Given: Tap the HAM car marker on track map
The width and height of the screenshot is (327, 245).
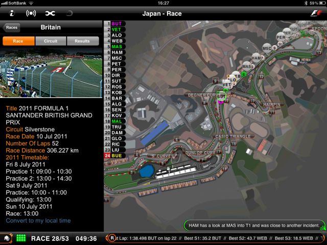Looking at the screenshot, I should coord(256,58).
